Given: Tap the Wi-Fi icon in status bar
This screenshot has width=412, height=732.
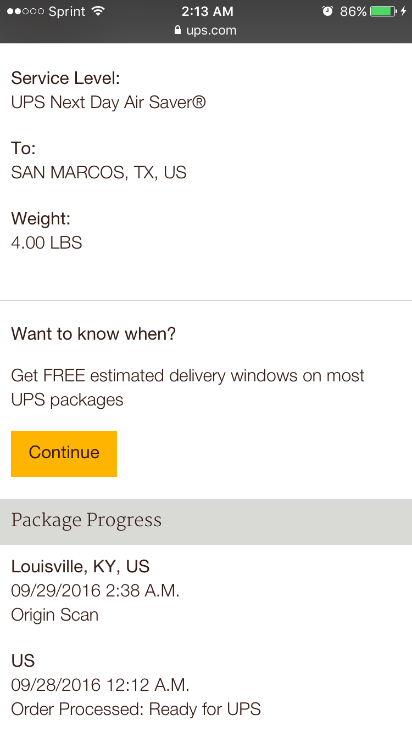Looking at the screenshot, I should pyautogui.click(x=98, y=11).
